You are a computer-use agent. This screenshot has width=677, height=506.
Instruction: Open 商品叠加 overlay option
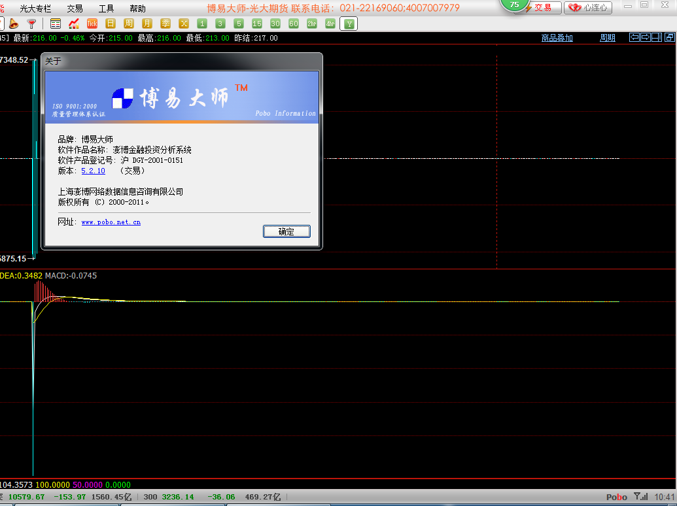557,38
